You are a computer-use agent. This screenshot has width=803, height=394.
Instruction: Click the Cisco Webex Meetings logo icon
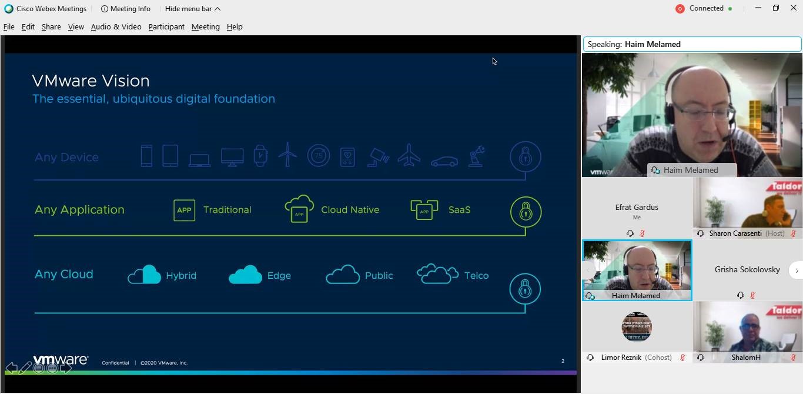9,9
